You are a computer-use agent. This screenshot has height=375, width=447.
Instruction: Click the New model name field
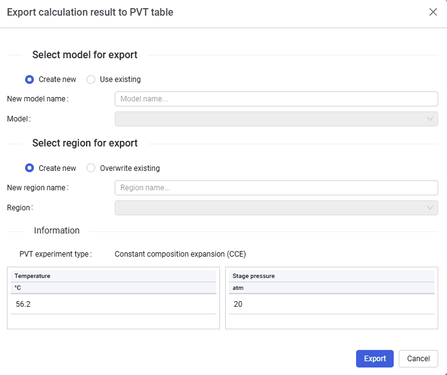click(276, 99)
